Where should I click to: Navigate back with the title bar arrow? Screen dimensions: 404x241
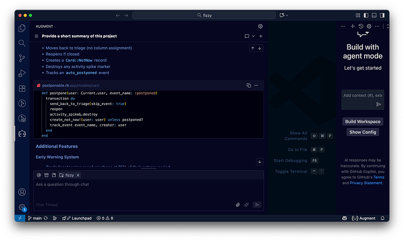pos(118,16)
